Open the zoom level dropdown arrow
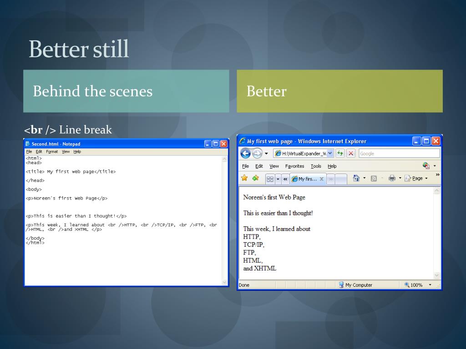 (x=430, y=285)
